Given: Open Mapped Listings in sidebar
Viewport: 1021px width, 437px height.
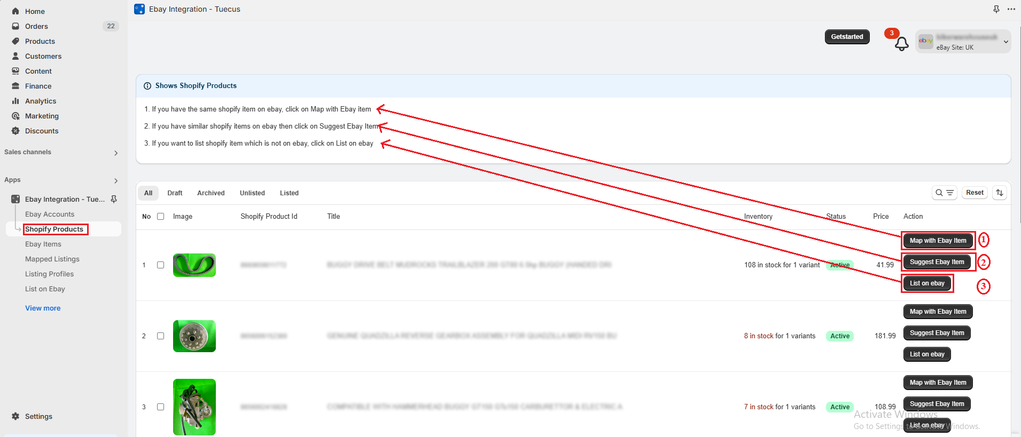Looking at the screenshot, I should [52, 259].
